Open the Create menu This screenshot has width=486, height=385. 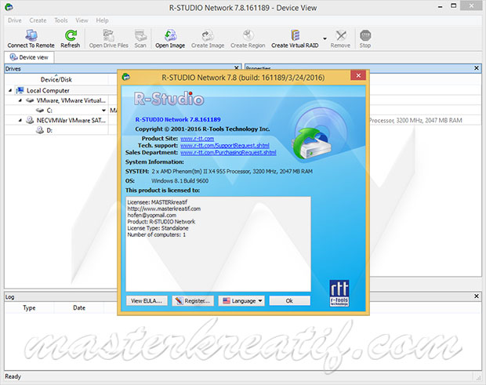click(38, 20)
